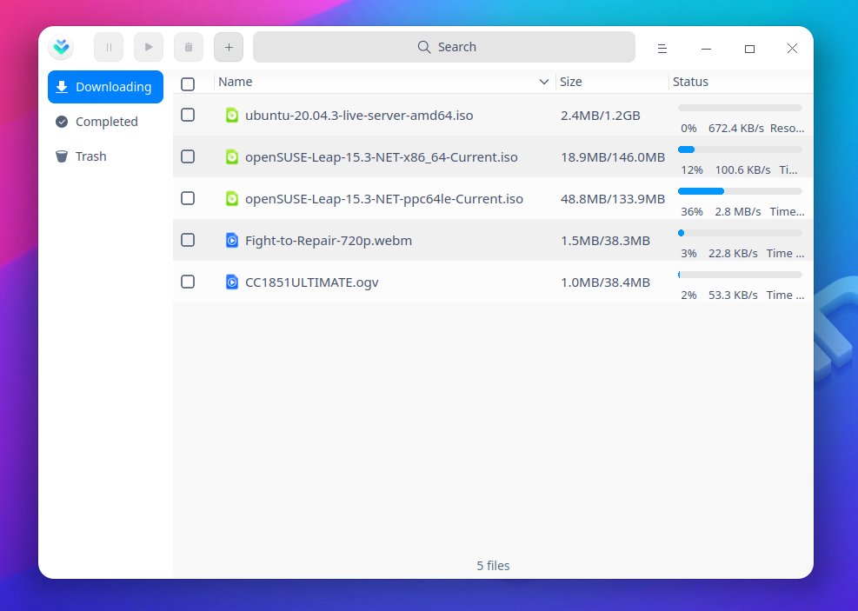
Task: Click the openSUSE x86_64 disc file icon
Action: [x=232, y=157]
